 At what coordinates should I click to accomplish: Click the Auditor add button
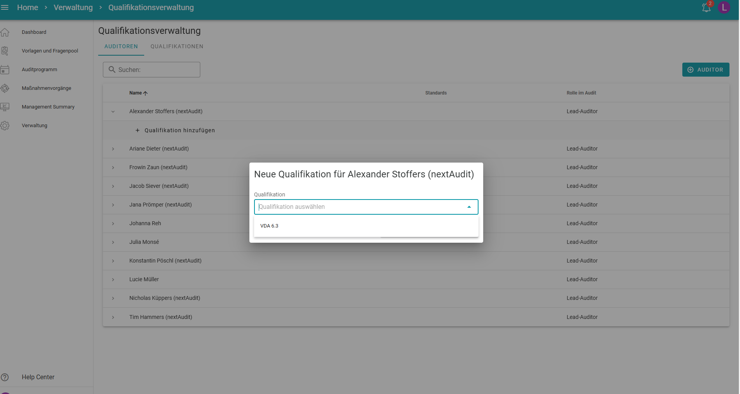click(x=705, y=70)
